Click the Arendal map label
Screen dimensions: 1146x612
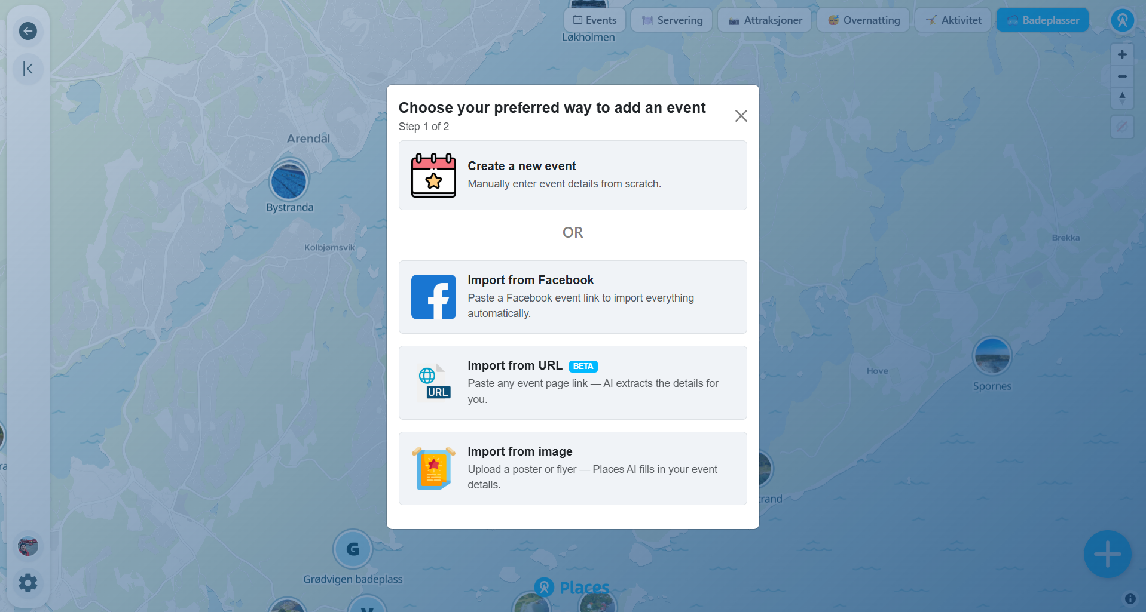coord(308,138)
